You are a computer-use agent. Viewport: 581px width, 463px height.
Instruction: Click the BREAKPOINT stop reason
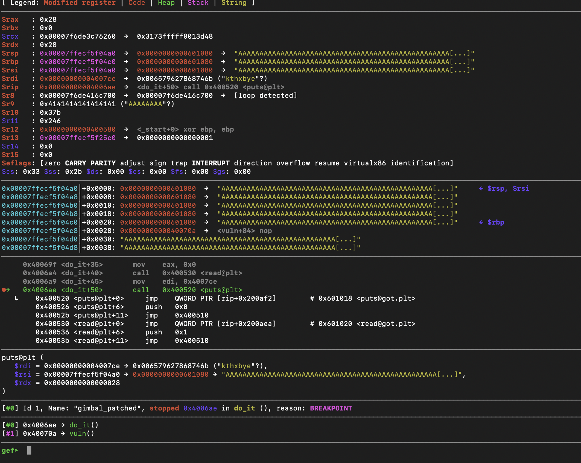coord(331,408)
